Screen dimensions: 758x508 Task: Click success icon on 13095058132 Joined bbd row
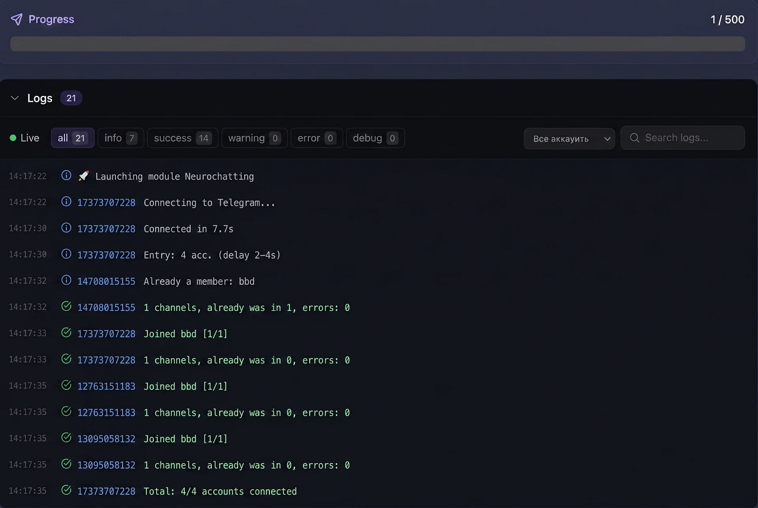[x=66, y=438]
